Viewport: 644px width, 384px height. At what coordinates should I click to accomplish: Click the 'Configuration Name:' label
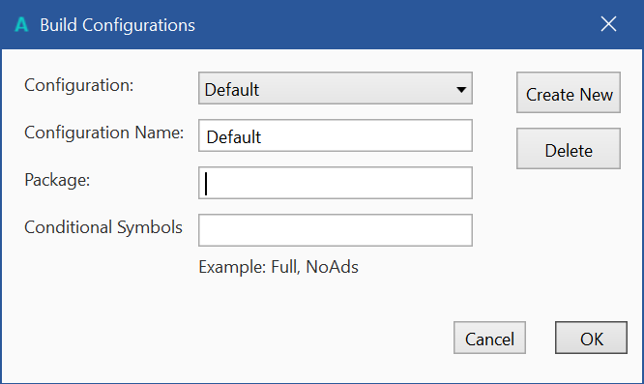pos(103,133)
